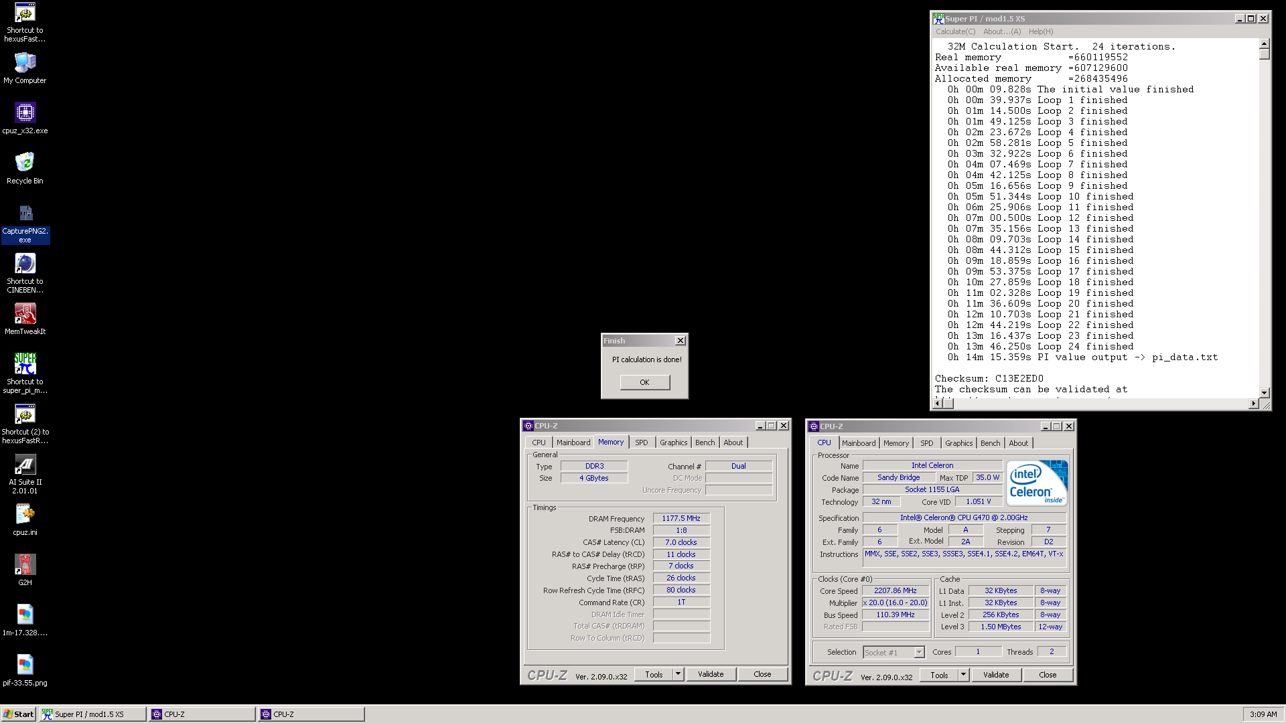The height and width of the screenshot is (723, 1286).
Task: Switch to Bench tab in memory CPU-Z window
Action: click(x=705, y=443)
